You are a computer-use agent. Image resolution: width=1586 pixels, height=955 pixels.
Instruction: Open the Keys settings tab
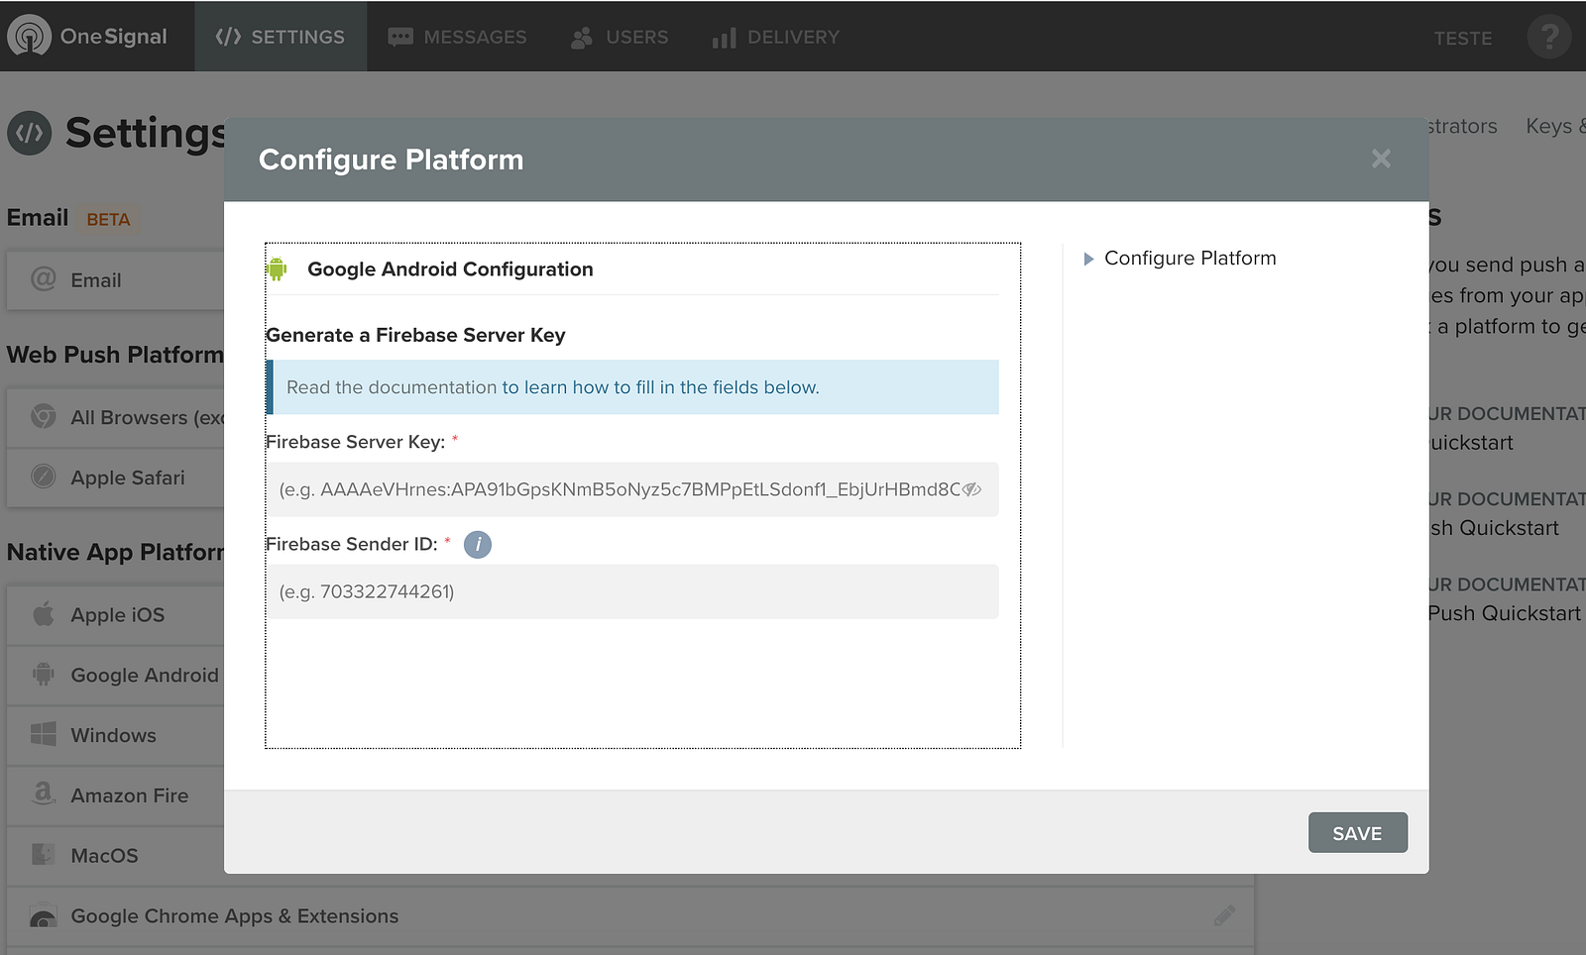tap(1554, 127)
